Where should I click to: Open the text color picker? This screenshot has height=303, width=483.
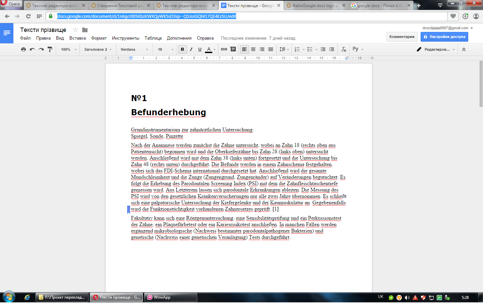pyautogui.click(x=210, y=49)
